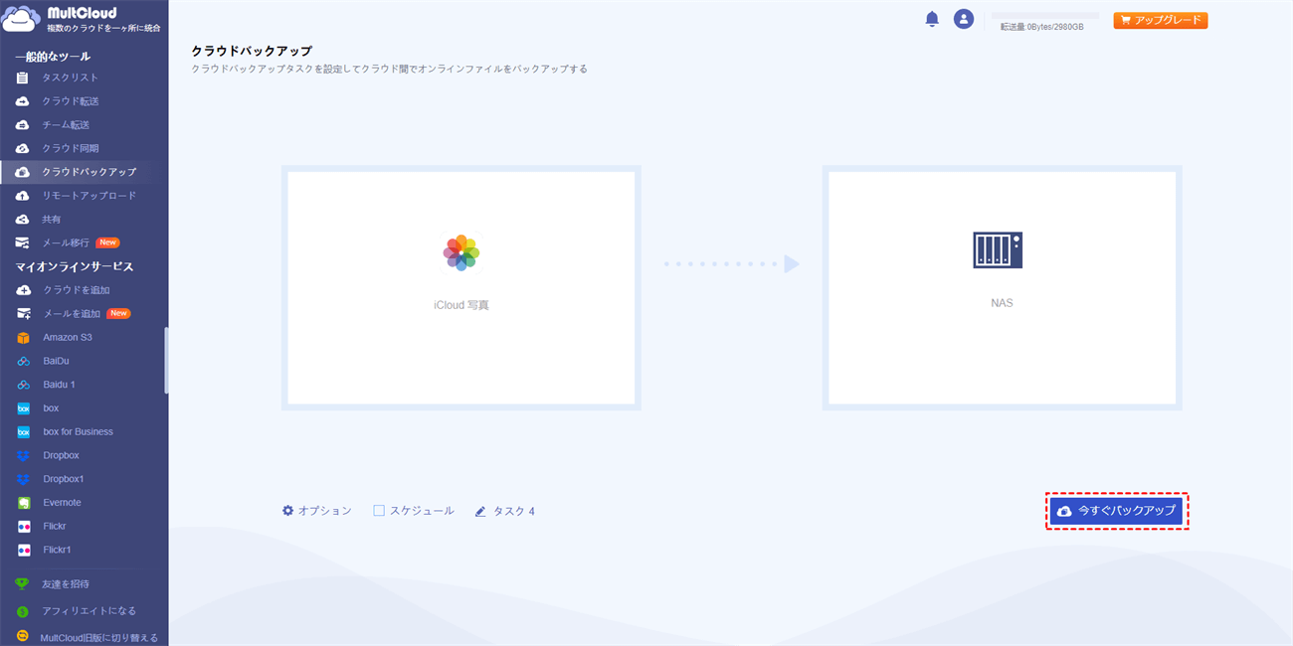Click the Amazon S3 icon
Screen dimensions: 1293x646
(23, 338)
